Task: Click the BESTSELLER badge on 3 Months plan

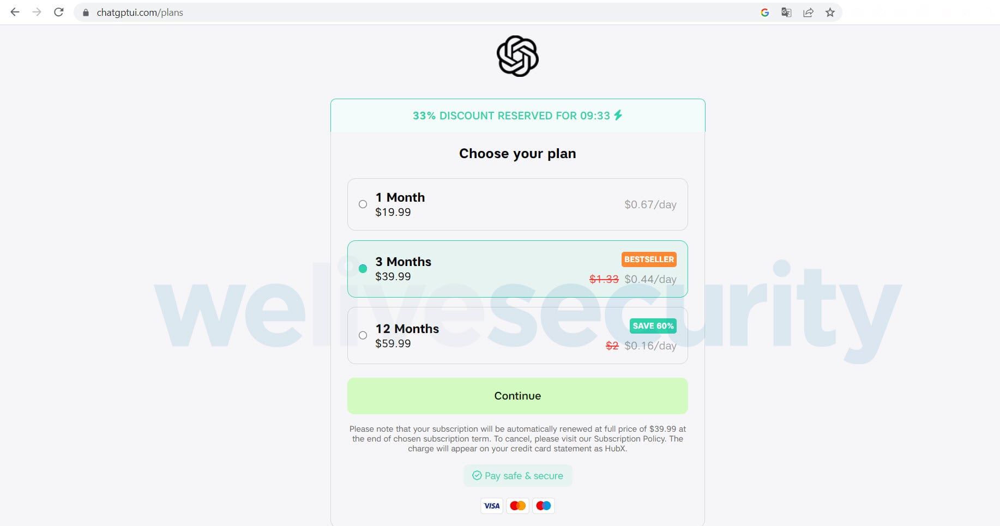Action: pos(648,259)
